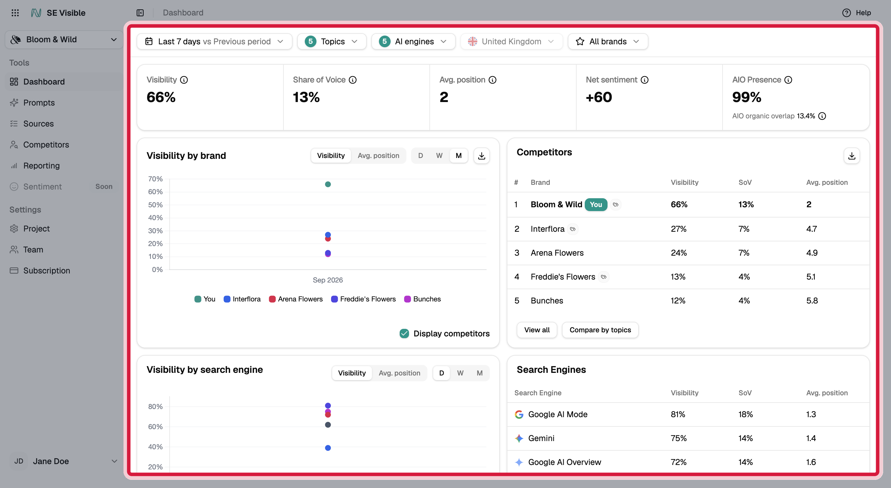Open Prompts in the sidebar
The image size is (891, 488).
[x=64, y=103]
